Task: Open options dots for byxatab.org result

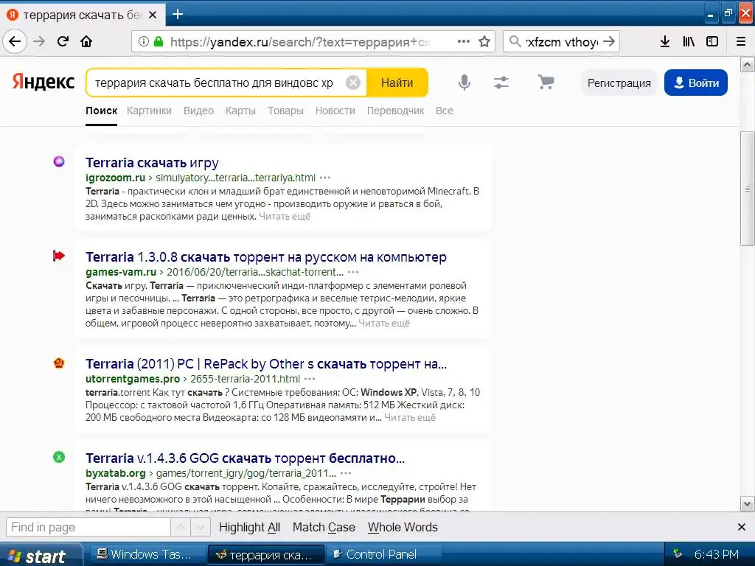Action: (x=346, y=473)
